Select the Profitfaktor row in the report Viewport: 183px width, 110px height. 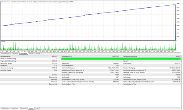[x=29, y=66]
